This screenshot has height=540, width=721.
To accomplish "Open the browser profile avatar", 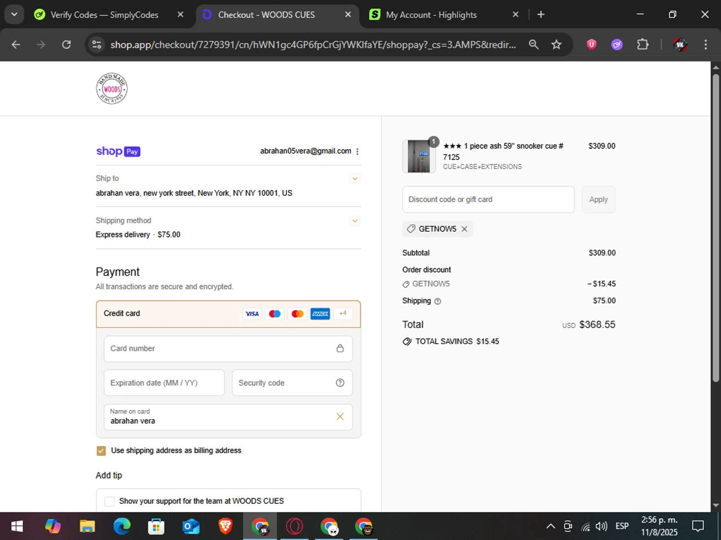I will click(680, 45).
